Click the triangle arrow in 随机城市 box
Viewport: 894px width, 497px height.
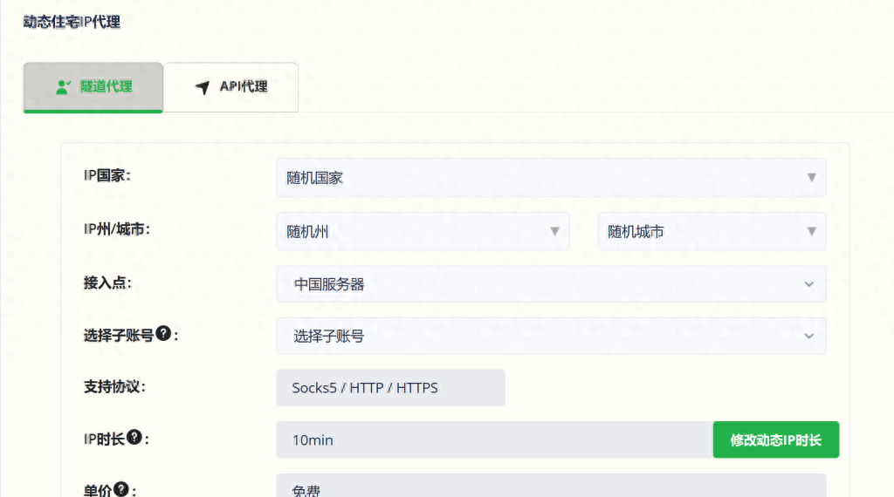pyautogui.click(x=811, y=231)
